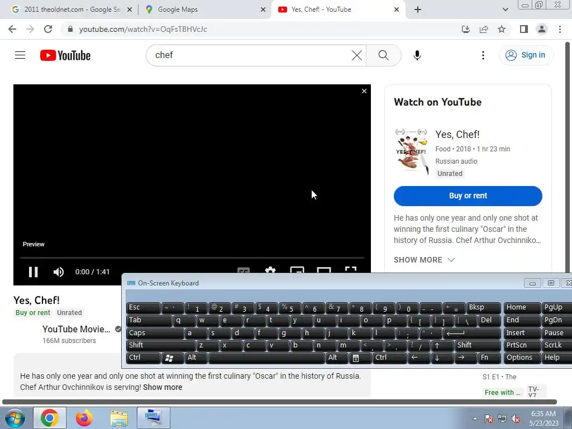Seek on the video progress bar

tap(192, 258)
